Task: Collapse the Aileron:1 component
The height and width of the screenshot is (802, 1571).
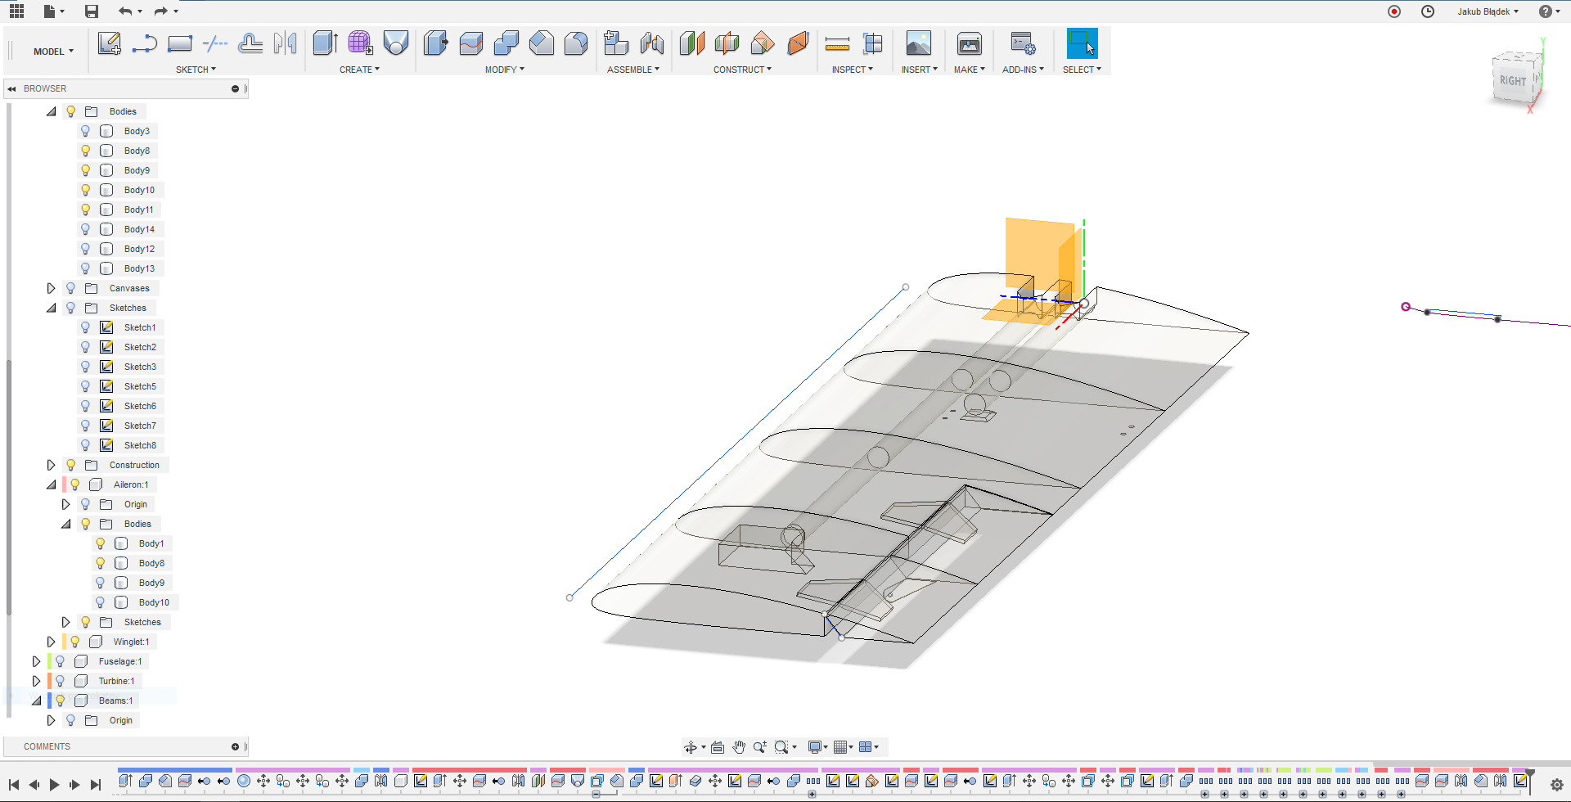Action: (x=51, y=484)
